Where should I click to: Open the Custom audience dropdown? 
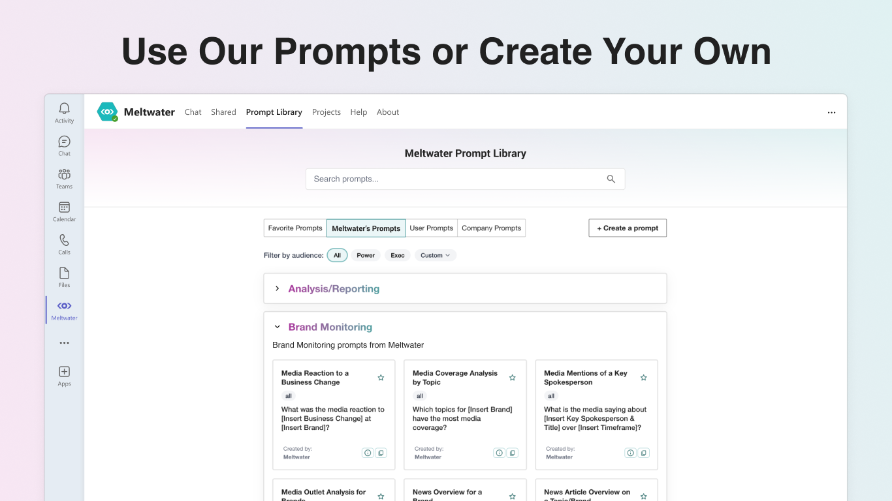click(435, 255)
